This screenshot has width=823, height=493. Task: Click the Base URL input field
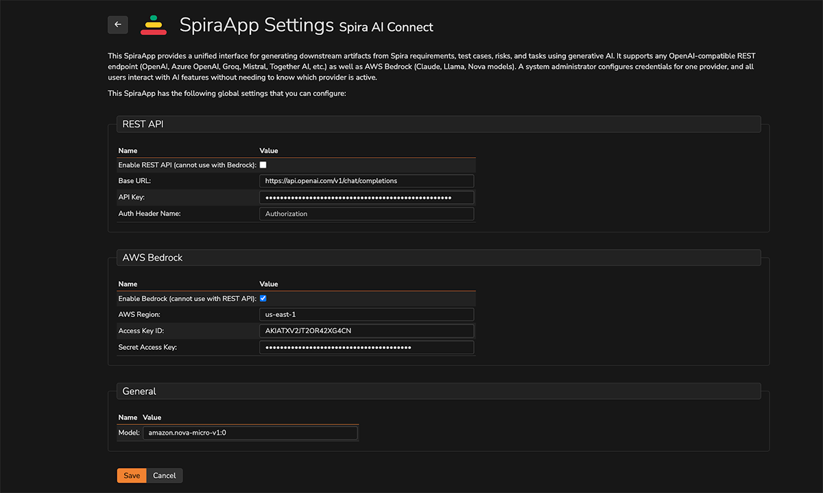click(367, 181)
